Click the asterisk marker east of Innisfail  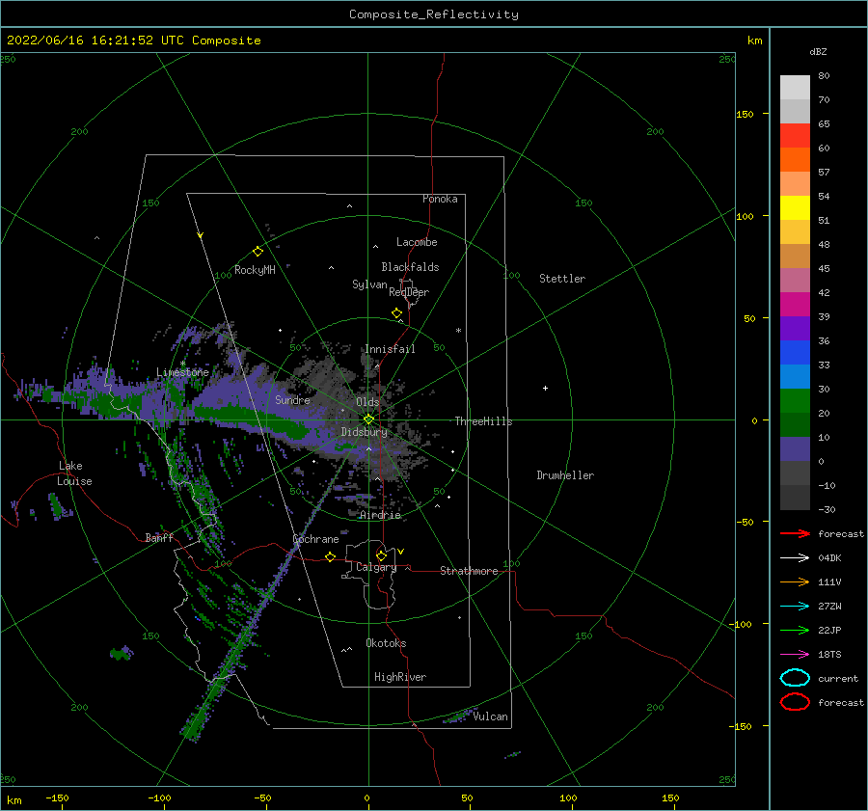click(458, 331)
